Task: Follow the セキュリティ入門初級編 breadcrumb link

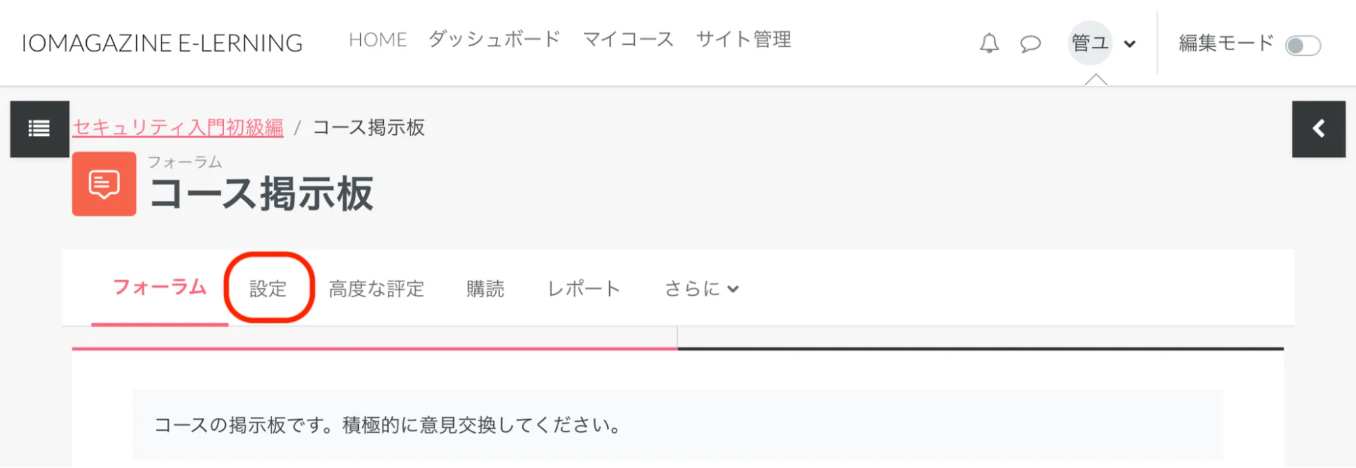Action: point(178,128)
